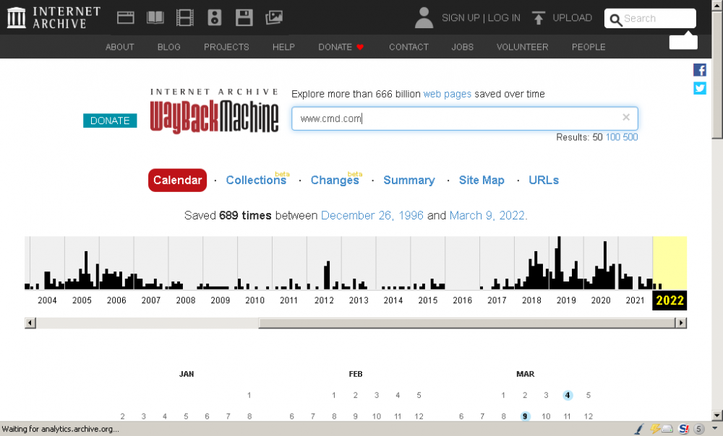Open the Web archive icon
This screenshot has width=723, height=436.
(125, 17)
